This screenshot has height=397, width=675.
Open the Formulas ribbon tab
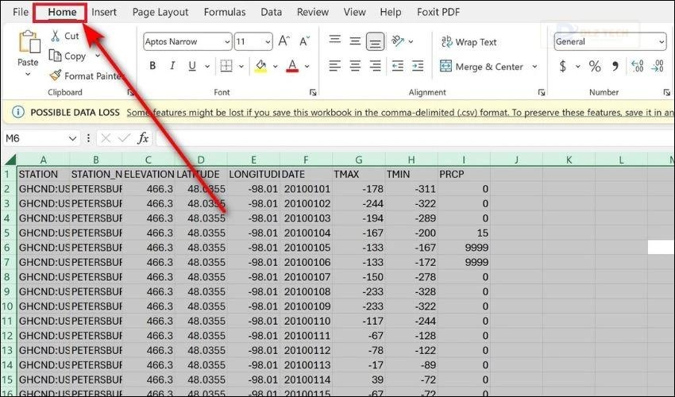point(225,12)
